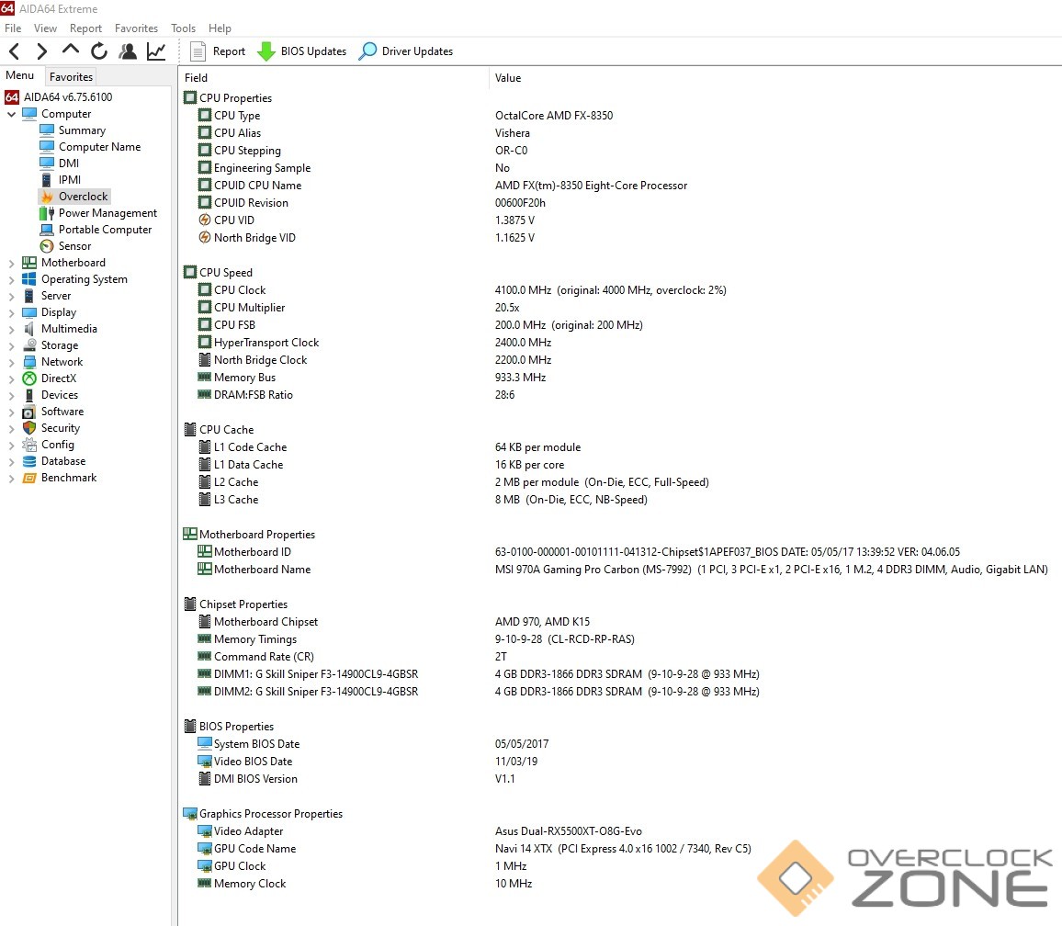The height and width of the screenshot is (926, 1062).
Task: Expand the Storage tree node
Action: point(11,345)
